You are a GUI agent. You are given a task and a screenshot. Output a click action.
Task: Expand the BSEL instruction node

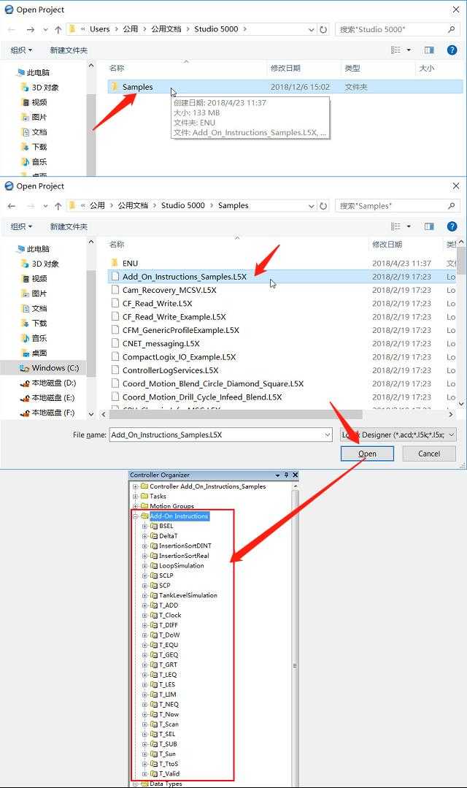144,526
